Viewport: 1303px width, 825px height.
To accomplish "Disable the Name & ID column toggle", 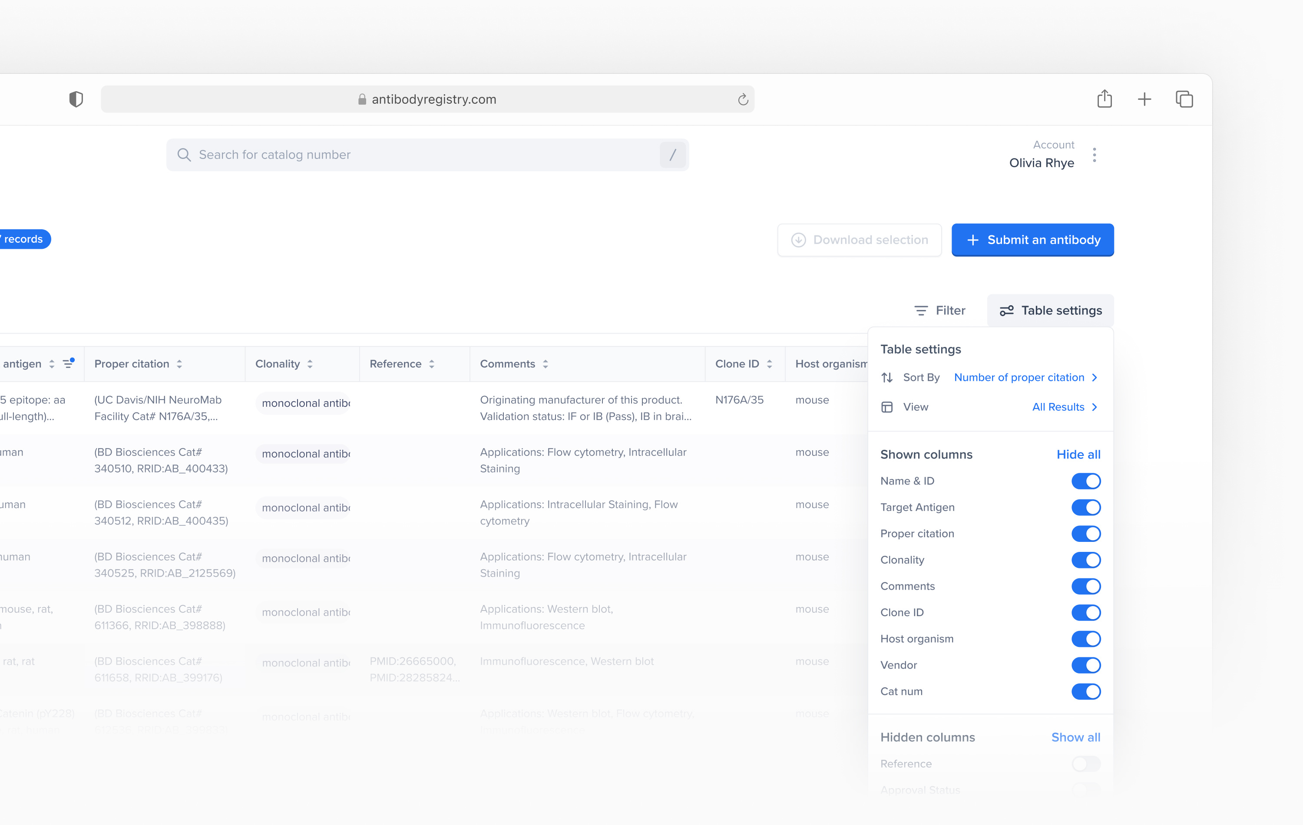I will (x=1086, y=481).
